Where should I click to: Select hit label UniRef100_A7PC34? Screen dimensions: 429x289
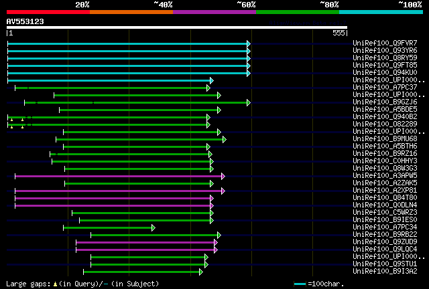[385, 227]
